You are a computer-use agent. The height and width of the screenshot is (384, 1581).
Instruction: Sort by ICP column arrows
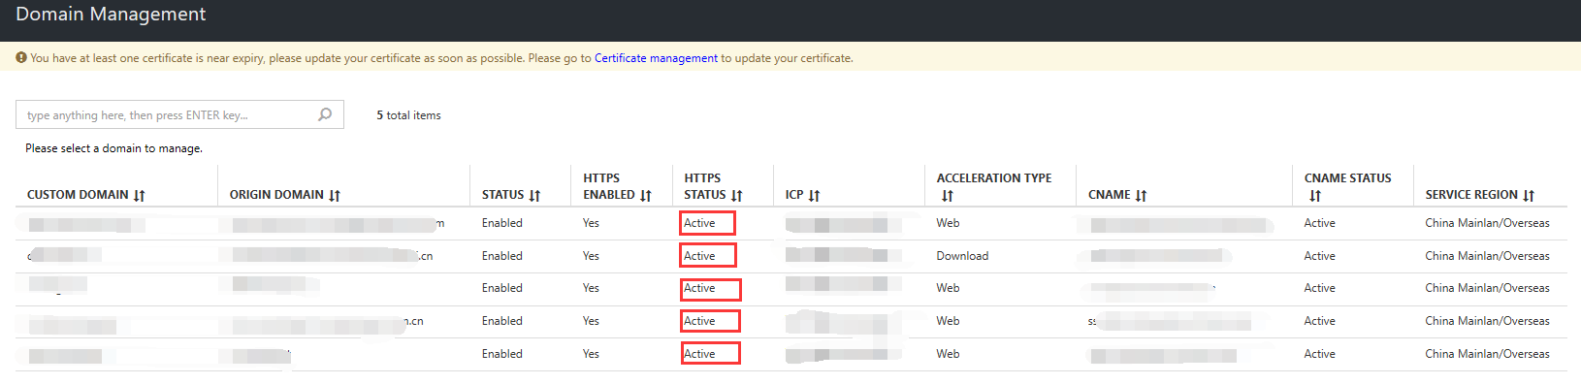pyautogui.click(x=814, y=195)
